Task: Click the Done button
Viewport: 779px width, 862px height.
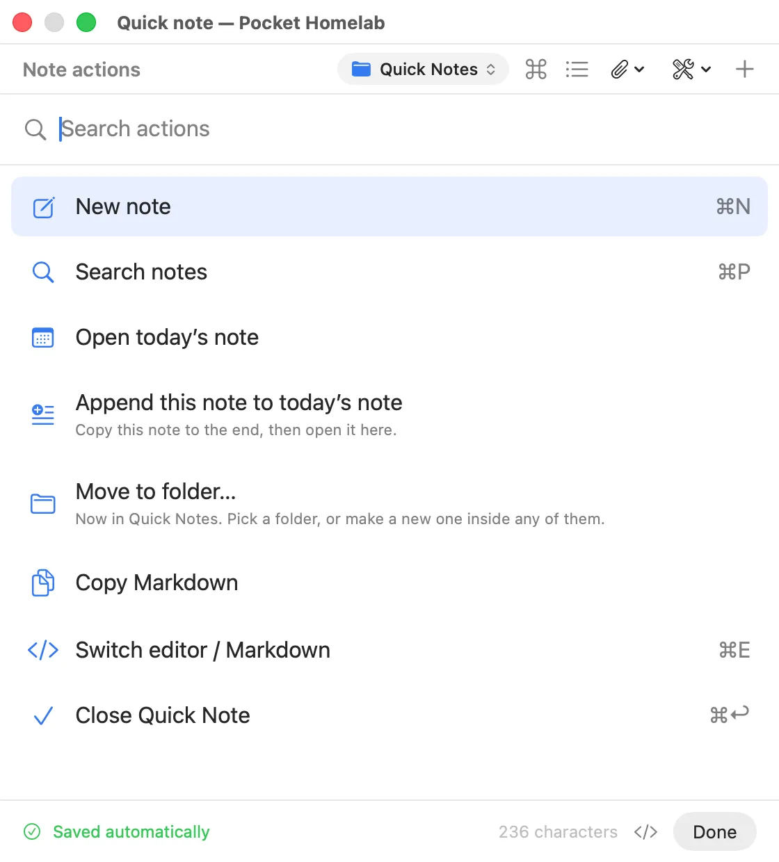Action: click(714, 831)
